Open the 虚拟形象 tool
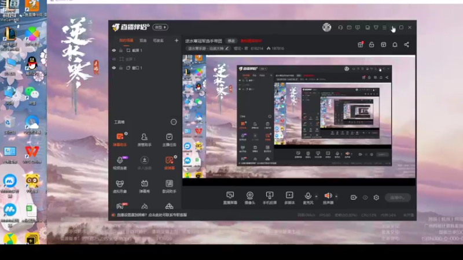Viewport: 463px width, 260px height. click(120, 186)
